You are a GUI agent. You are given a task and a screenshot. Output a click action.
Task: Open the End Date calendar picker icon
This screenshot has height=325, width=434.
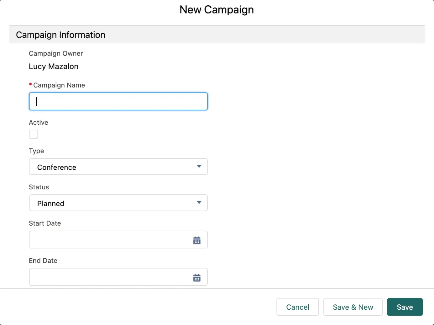197,277
